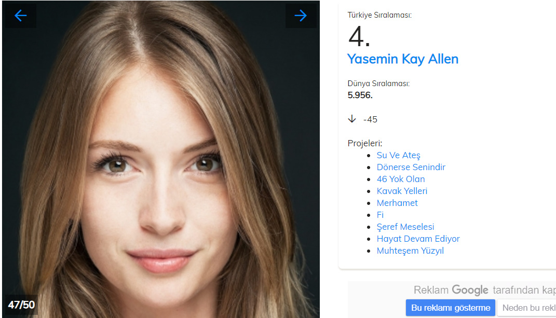Open Yasemin Kay Allen's profile link
Screen dimensions: 556x318
click(x=403, y=59)
